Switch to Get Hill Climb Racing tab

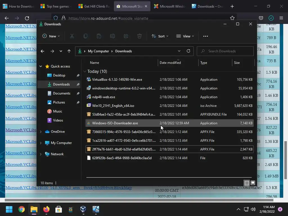pyautogui.click(x=94, y=6)
